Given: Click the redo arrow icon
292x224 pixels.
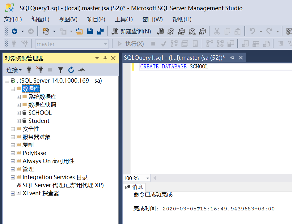Looking at the screenshot, I should (x=269, y=31).
